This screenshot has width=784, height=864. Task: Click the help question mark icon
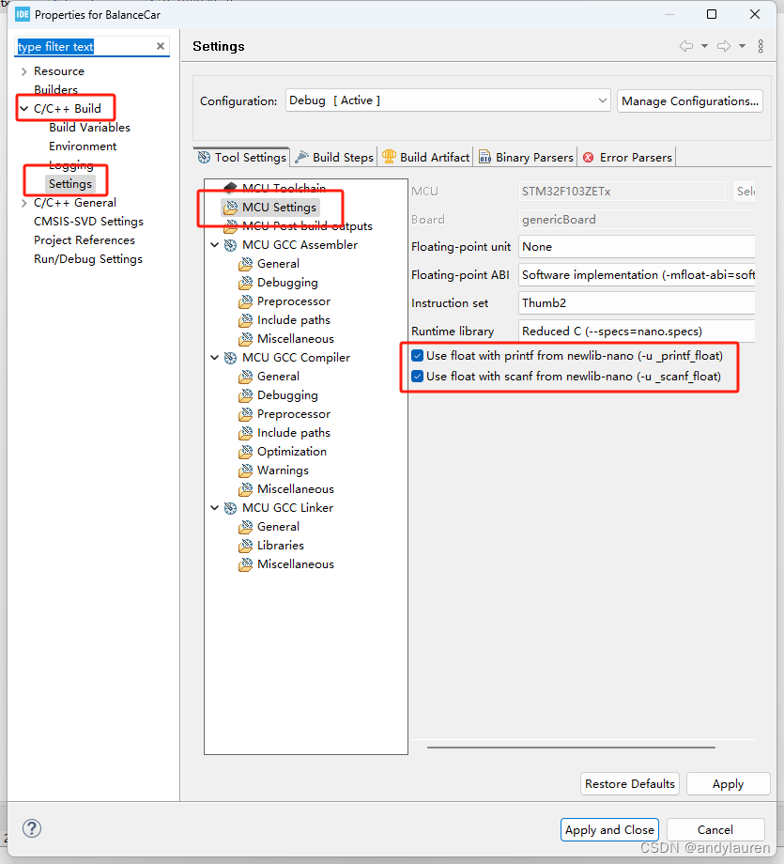pos(32,828)
